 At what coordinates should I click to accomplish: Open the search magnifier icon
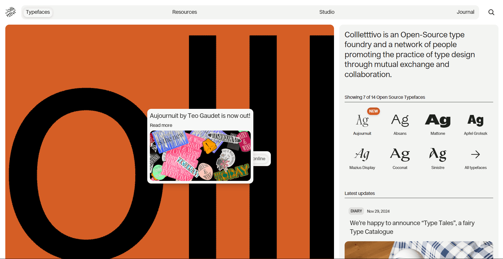click(491, 12)
